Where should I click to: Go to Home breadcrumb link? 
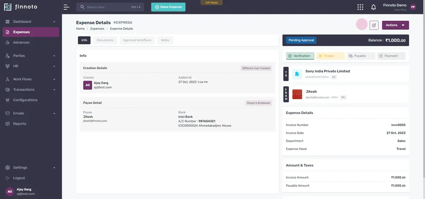tap(80, 29)
